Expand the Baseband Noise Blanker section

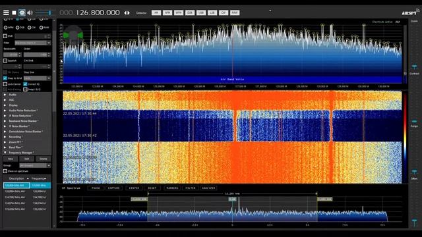(x=24, y=121)
